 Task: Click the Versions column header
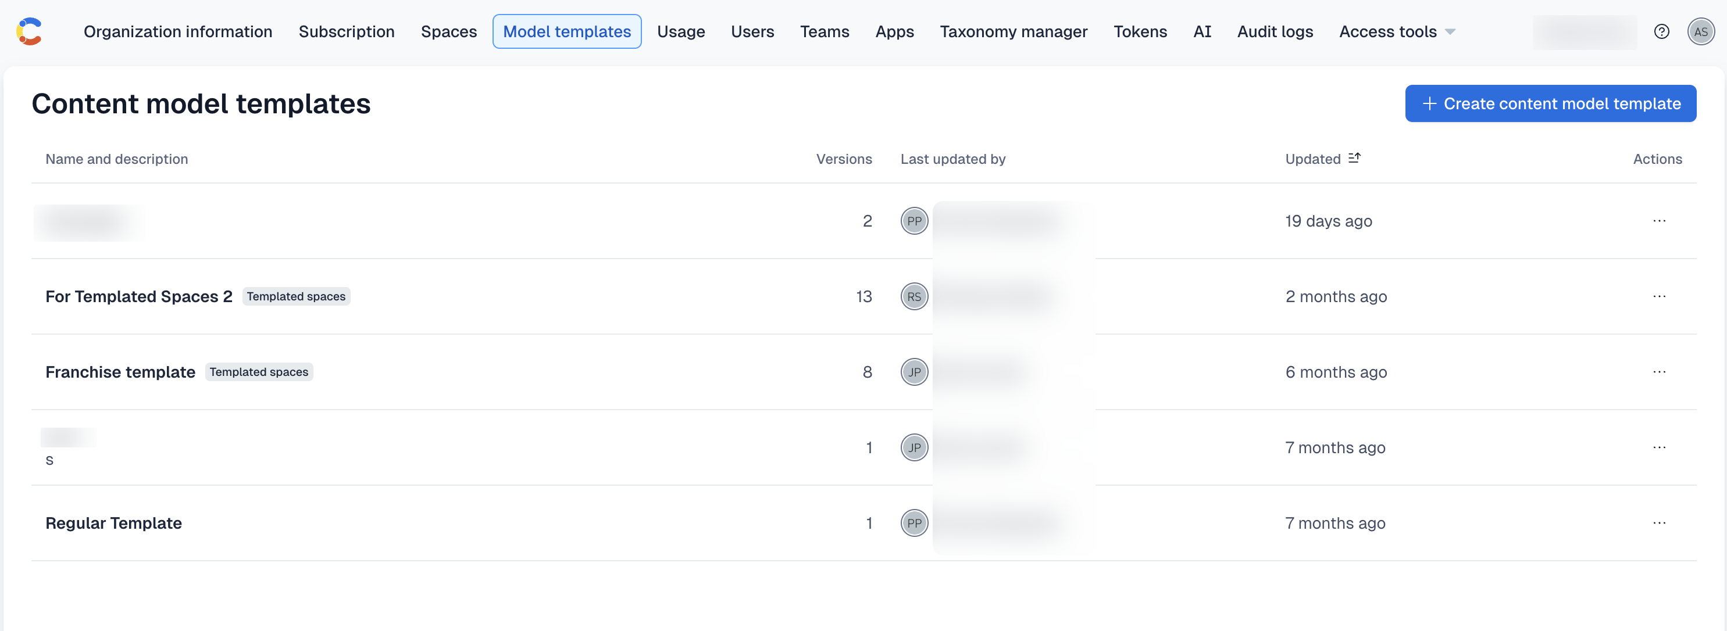843,159
